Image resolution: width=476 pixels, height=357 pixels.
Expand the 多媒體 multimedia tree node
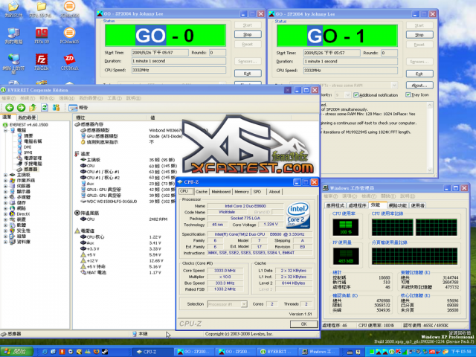tap(5, 197)
